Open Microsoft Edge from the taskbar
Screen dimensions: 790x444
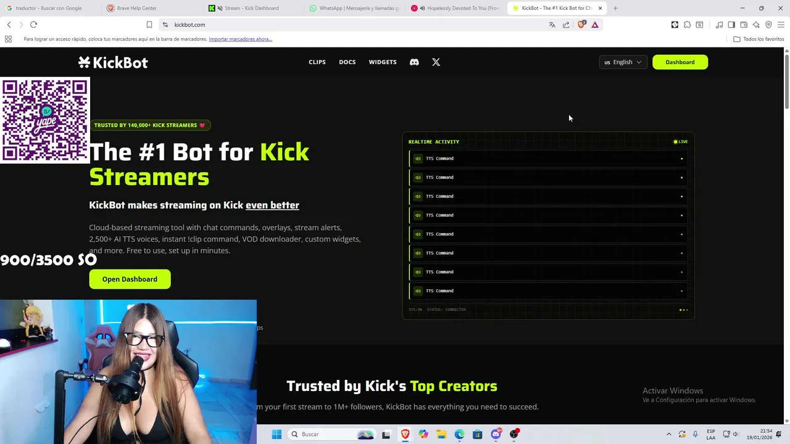[459, 434]
